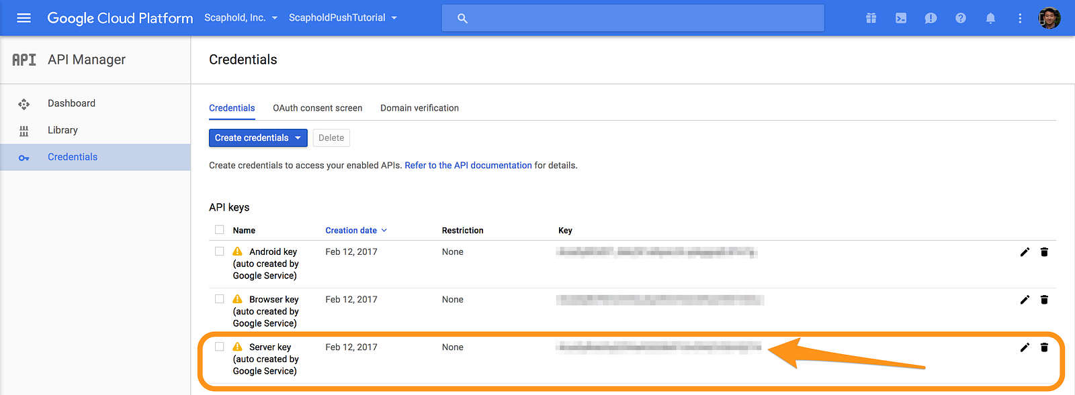Click the Dashboard sidebar icon
The width and height of the screenshot is (1075, 395).
[24, 104]
